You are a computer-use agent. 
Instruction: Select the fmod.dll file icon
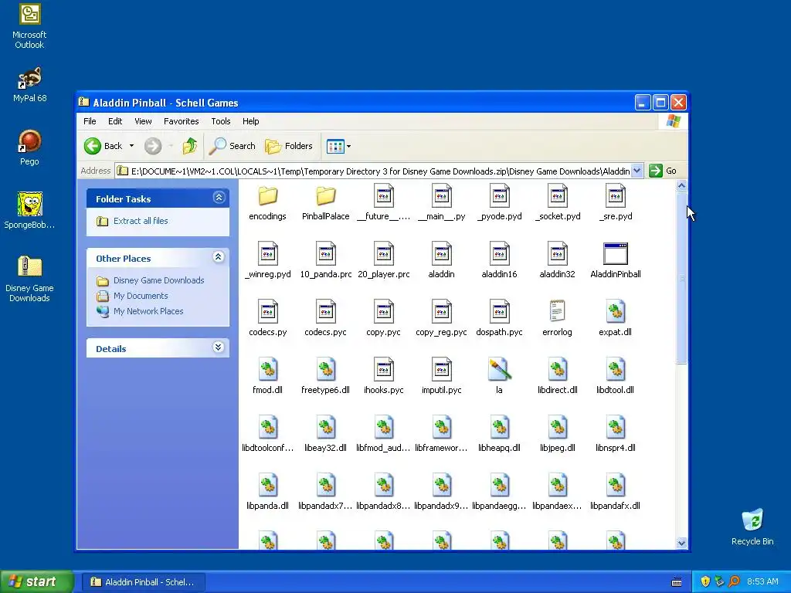268,369
